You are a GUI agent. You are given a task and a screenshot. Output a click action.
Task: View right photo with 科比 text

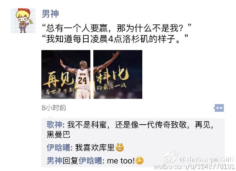tap(118, 75)
